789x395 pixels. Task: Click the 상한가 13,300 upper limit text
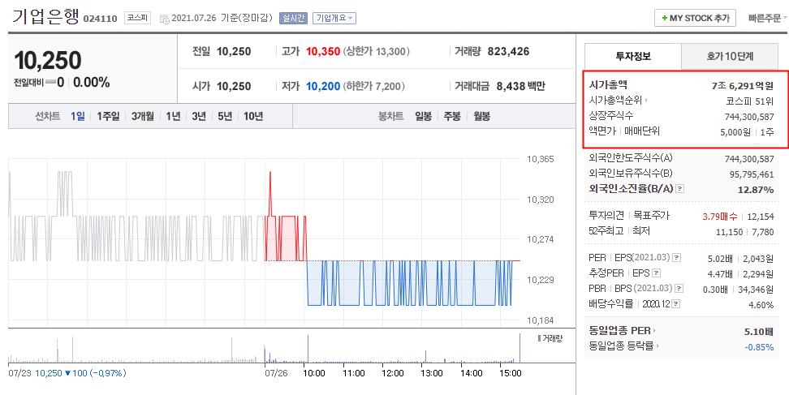coord(377,51)
